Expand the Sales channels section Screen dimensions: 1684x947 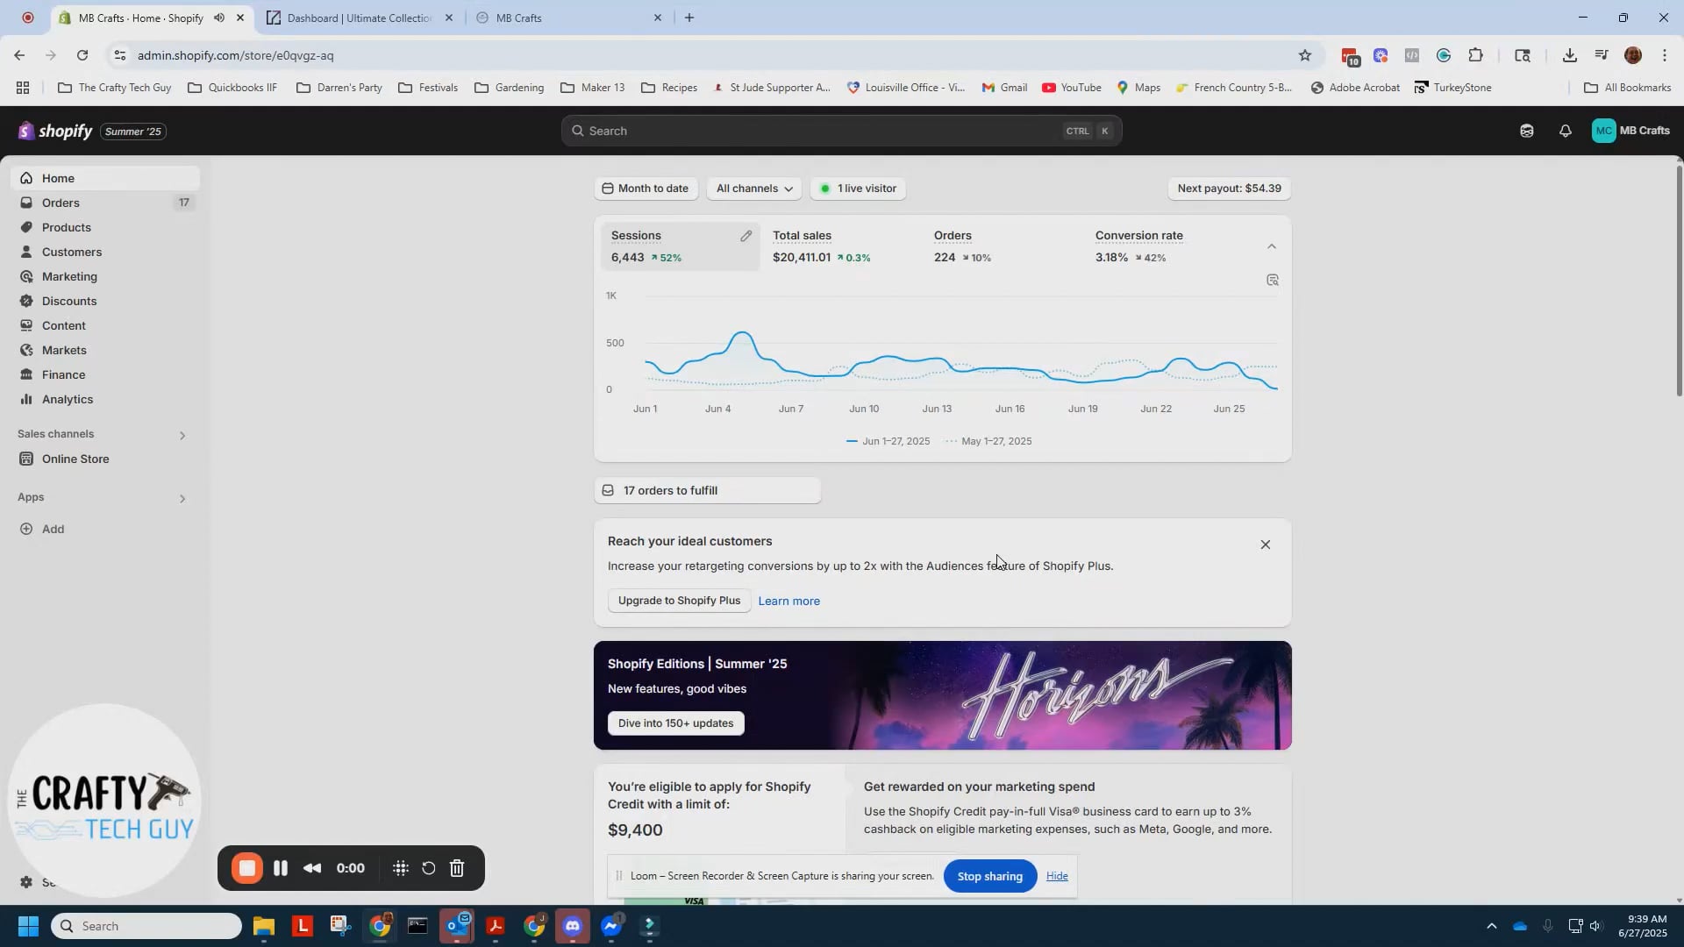[182, 435]
